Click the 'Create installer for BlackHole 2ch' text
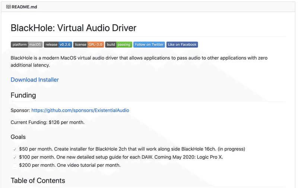 pyautogui.click(x=90, y=149)
